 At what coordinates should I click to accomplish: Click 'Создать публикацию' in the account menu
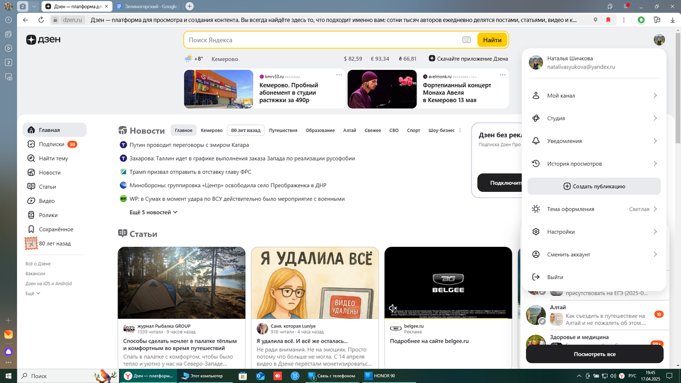594,186
